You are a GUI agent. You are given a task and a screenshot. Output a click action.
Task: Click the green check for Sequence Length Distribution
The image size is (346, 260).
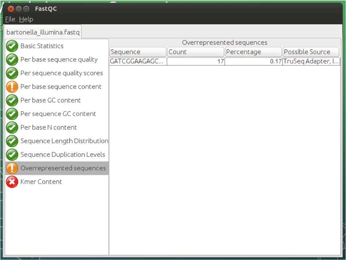coord(12,141)
